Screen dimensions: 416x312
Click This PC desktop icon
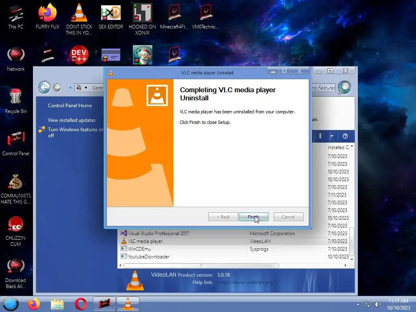click(16, 16)
